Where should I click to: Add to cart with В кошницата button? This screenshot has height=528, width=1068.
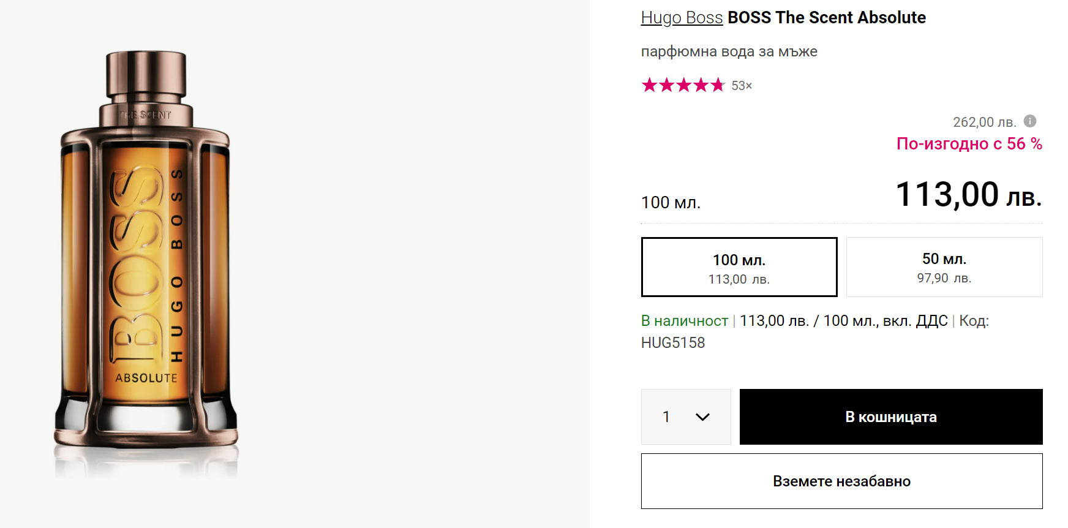890,417
